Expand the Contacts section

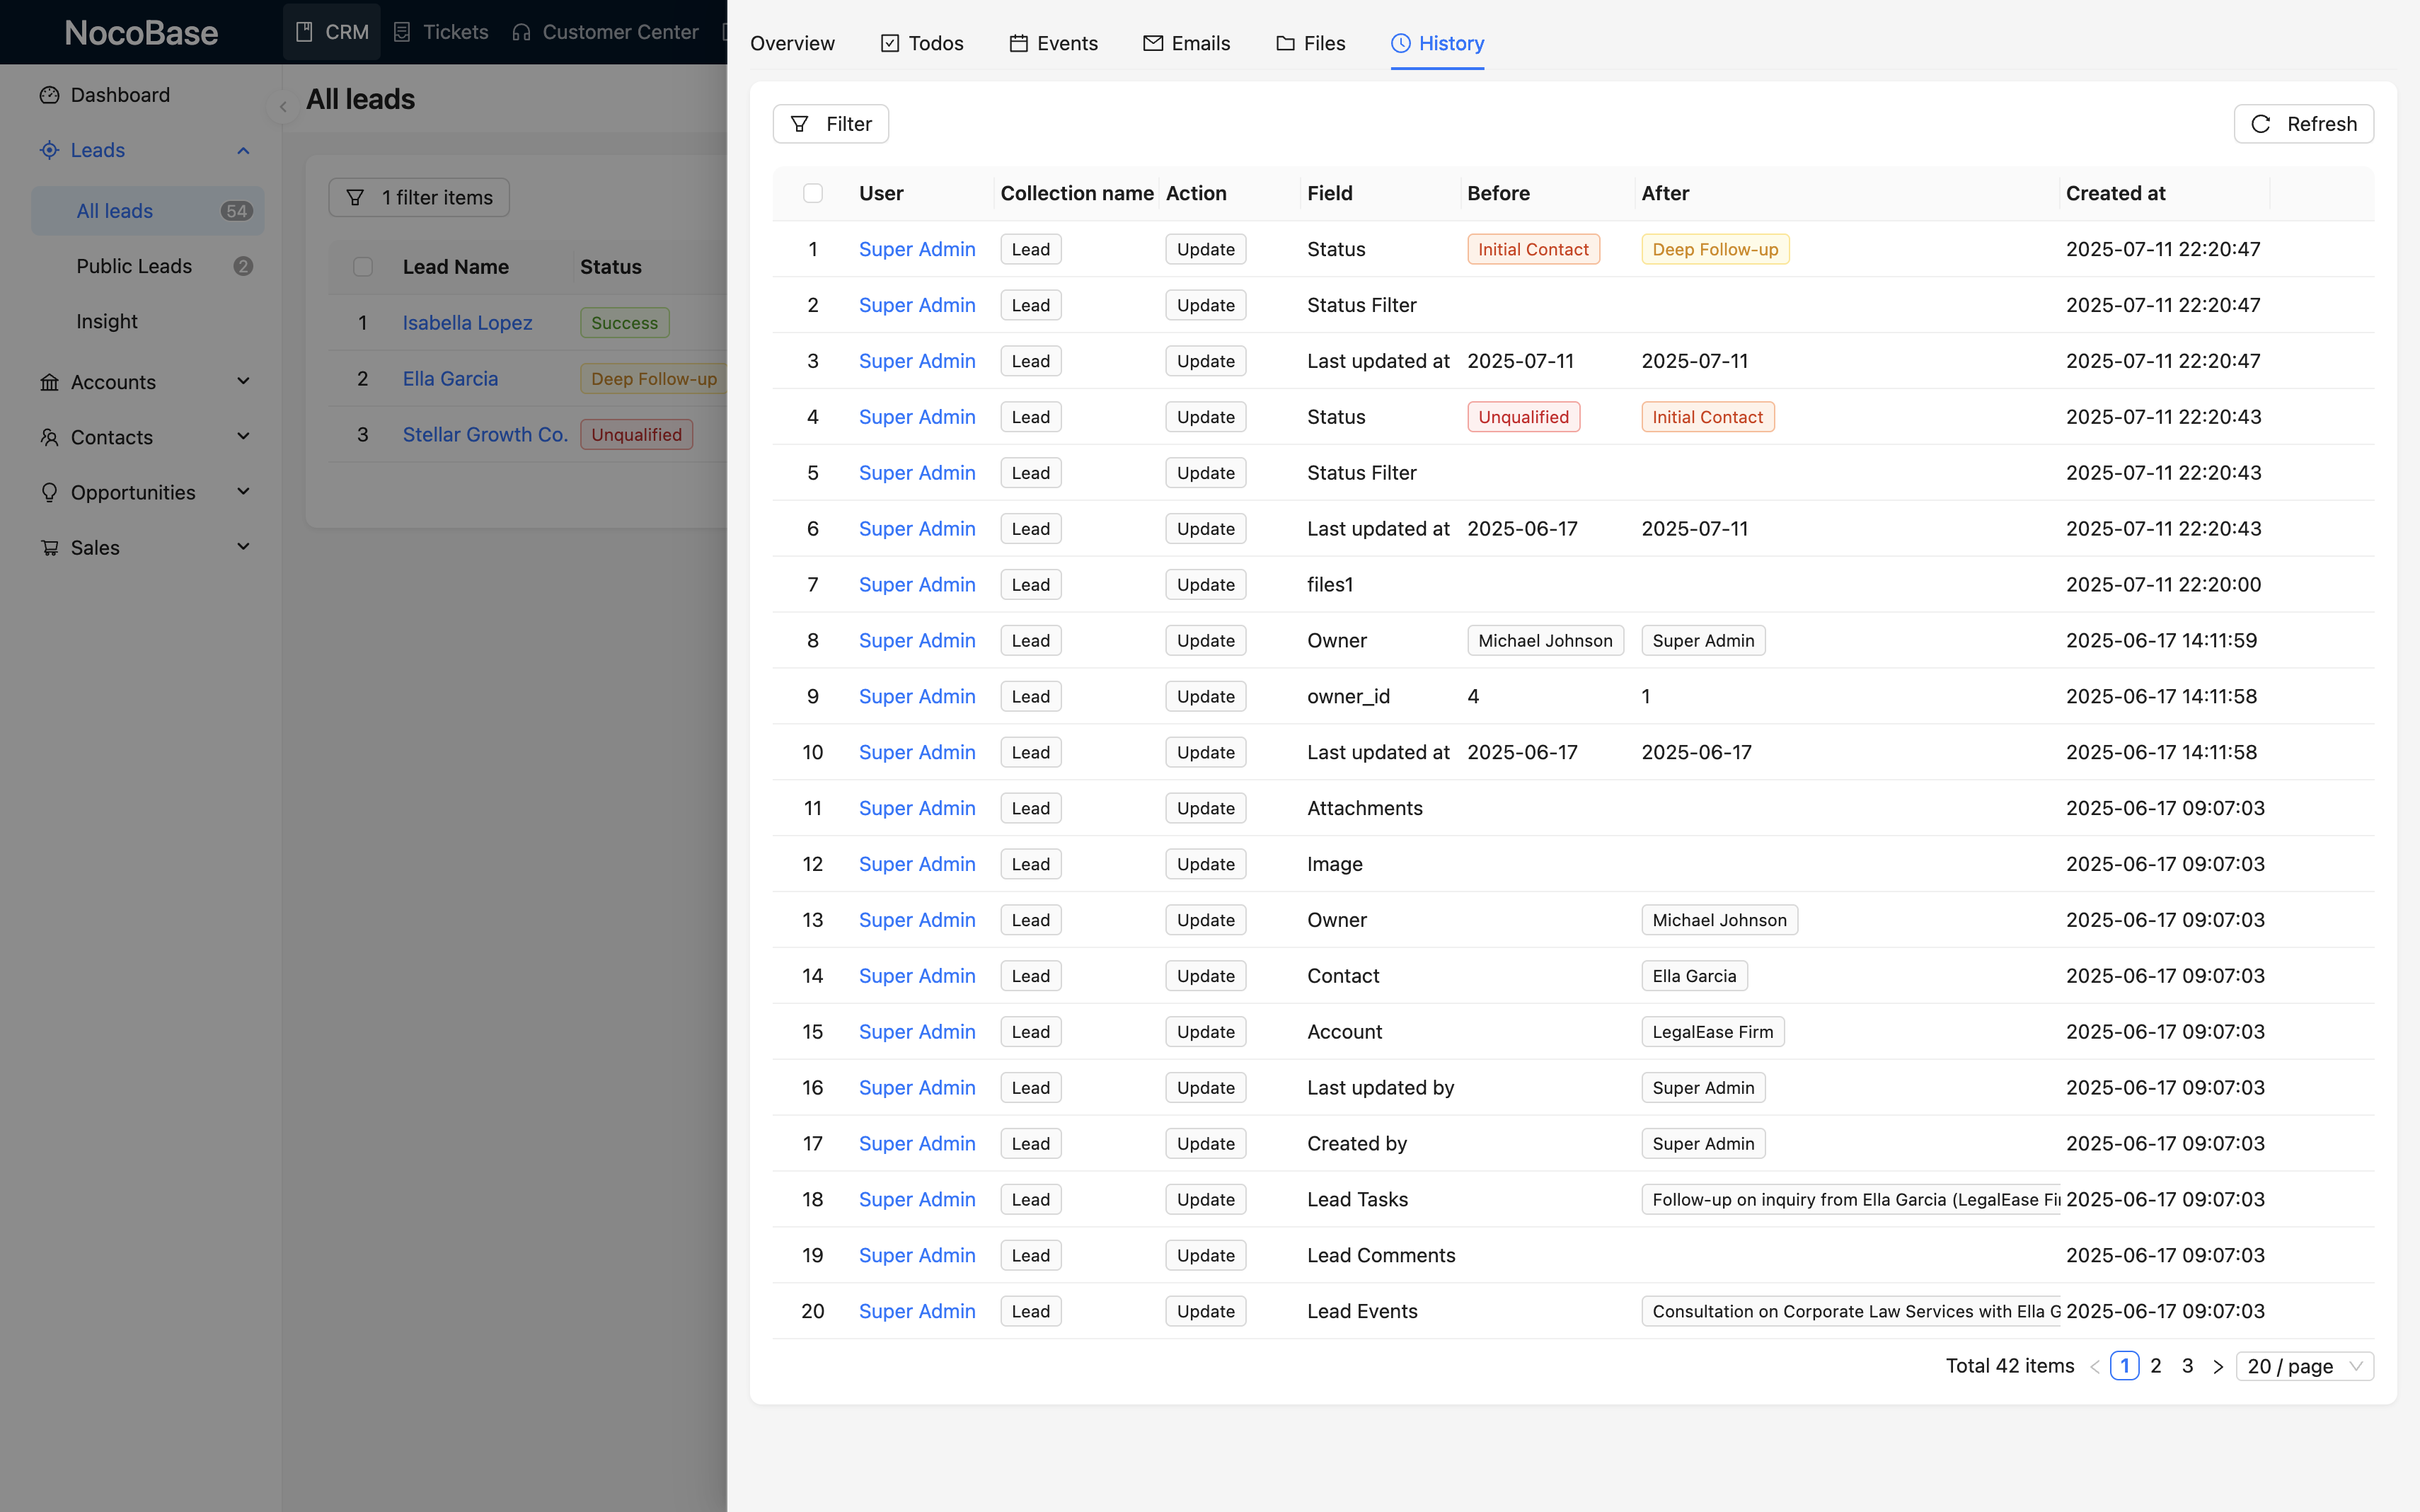tap(243, 437)
